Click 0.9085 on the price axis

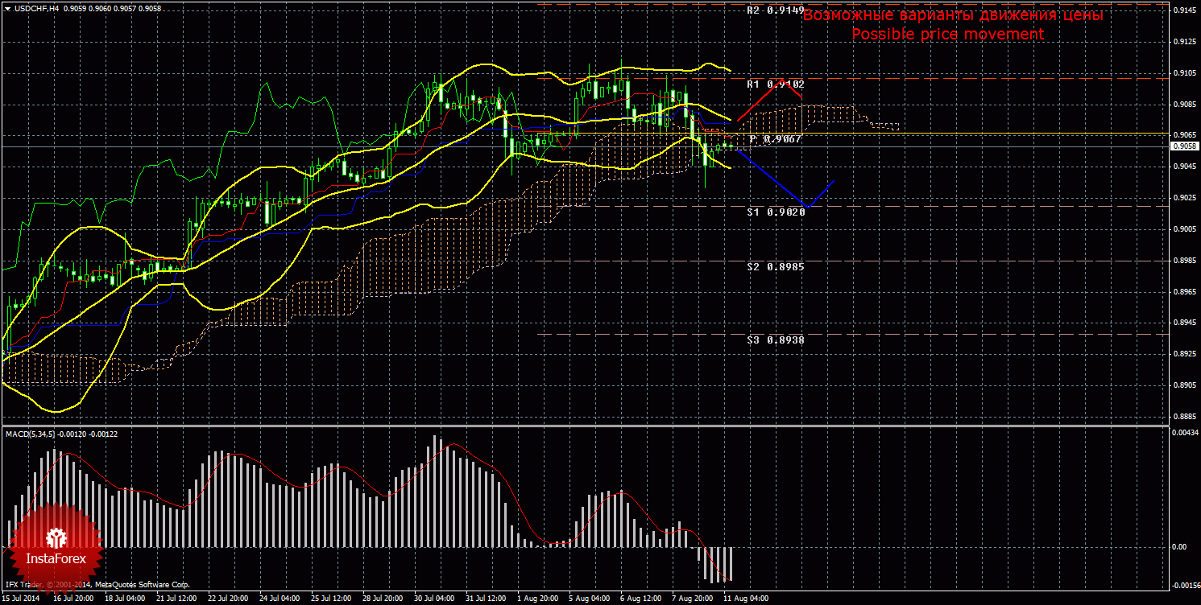(1185, 104)
